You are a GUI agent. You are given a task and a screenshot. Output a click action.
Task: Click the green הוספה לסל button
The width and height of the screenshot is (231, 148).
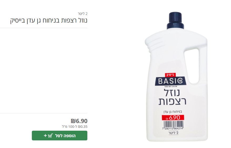coord(59,135)
